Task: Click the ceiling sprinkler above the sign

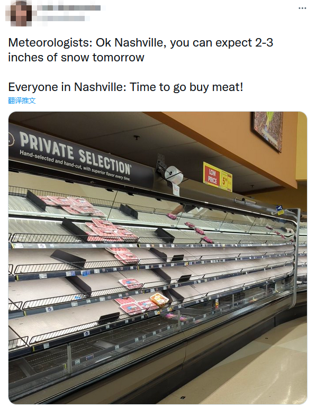Action: click(x=136, y=137)
